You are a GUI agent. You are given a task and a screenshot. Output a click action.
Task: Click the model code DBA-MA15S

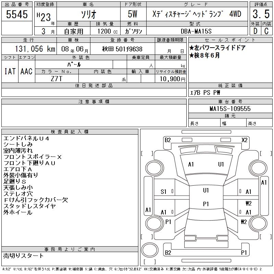point(196,31)
